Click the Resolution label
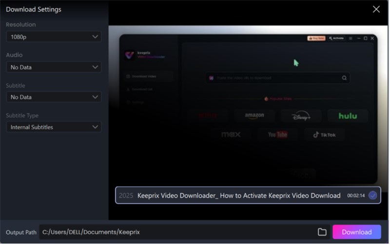390x244 pixels. pos(21,25)
